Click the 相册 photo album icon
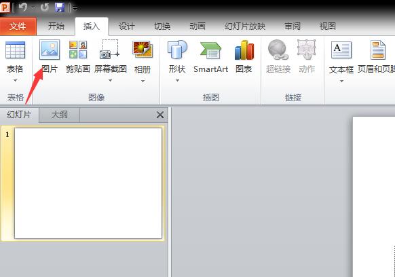 coord(143,50)
